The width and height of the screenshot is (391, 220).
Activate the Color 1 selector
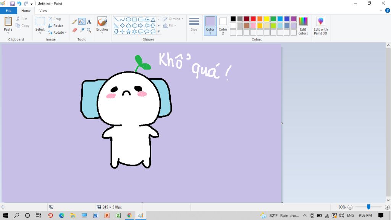click(210, 26)
